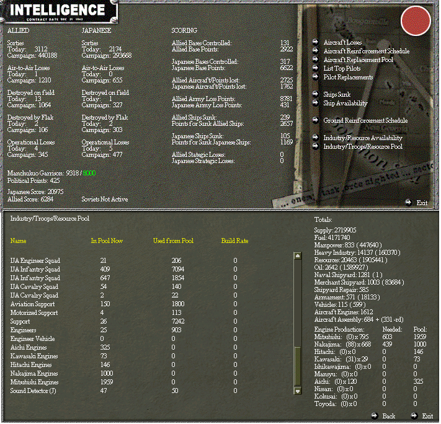Click the pool list scrollbar thumb
The height and width of the screenshot is (424, 441).
coord(297,366)
